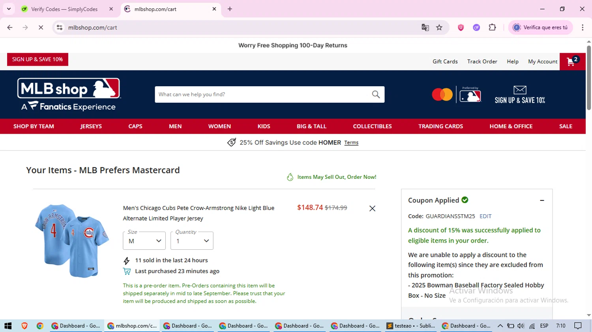Screen dimensions: 592x332
Task: Open the KIDS menu
Action: coord(264,126)
